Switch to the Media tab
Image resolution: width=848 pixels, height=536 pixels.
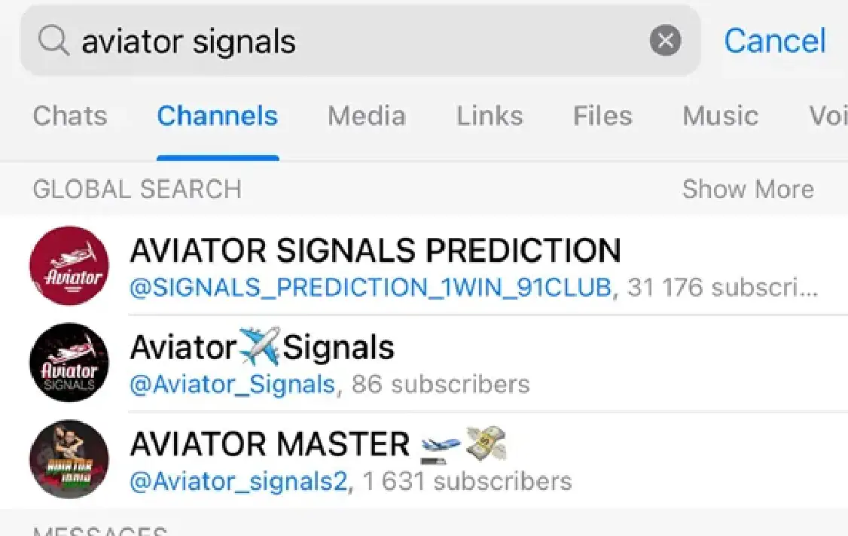pyautogui.click(x=367, y=117)
